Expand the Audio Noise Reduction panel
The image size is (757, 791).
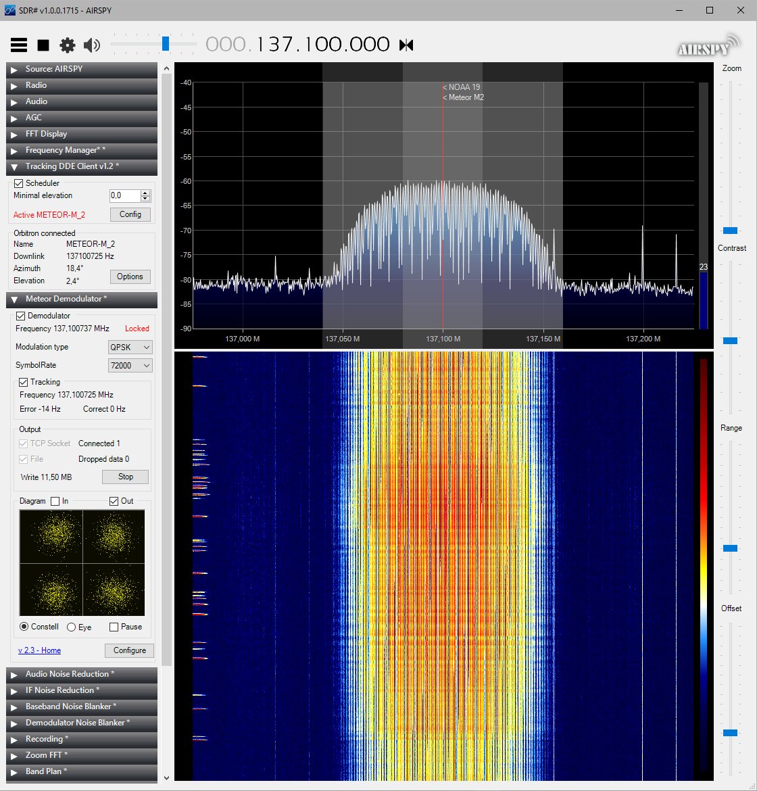tap(82, 674)
